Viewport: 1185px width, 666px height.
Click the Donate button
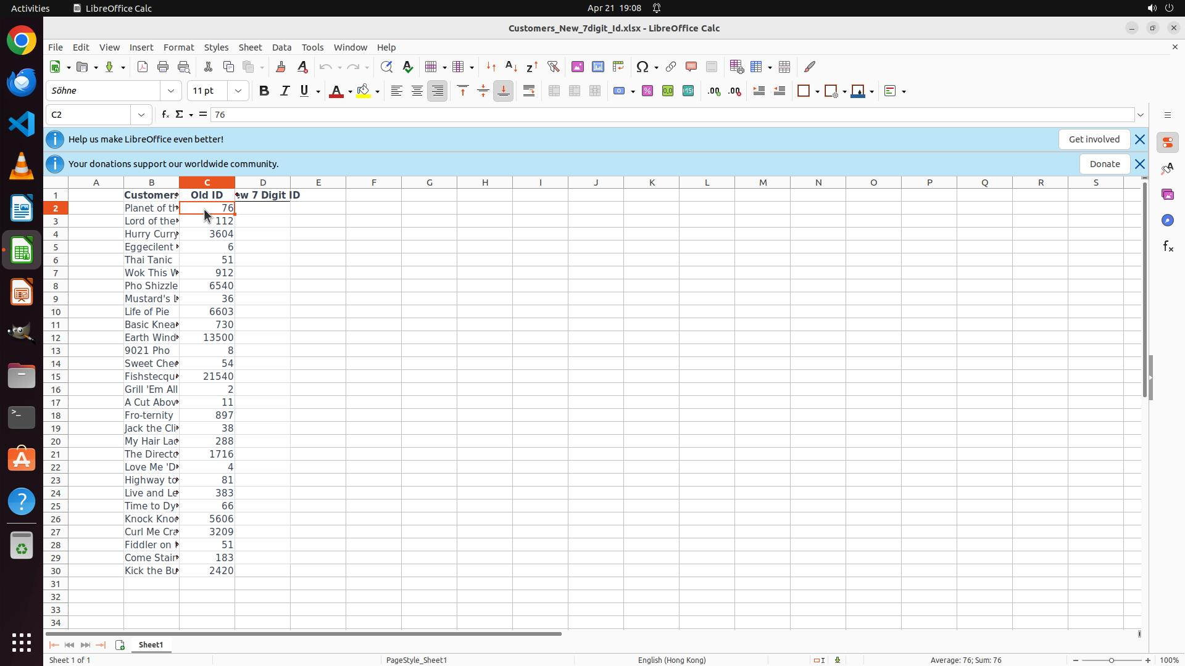click(1104, 164)
